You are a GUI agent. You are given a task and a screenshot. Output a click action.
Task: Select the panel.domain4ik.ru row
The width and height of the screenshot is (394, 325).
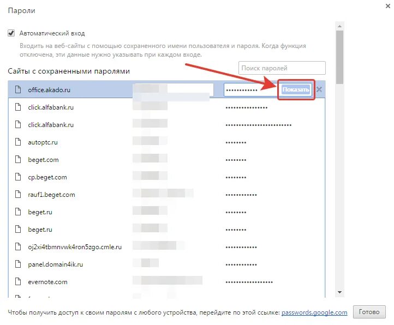click(x=166, y=264)
